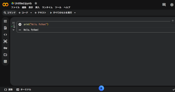Run the print Hello Python cell
Screen dimensions: 175x92
click(x=20, y=24)
